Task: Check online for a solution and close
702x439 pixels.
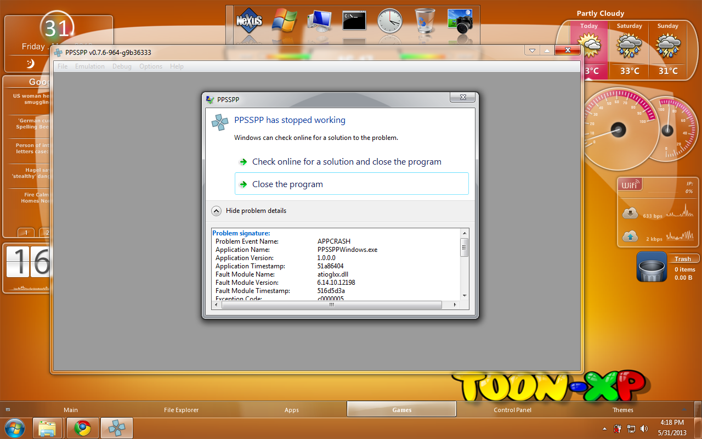Action: pos(346,162)
